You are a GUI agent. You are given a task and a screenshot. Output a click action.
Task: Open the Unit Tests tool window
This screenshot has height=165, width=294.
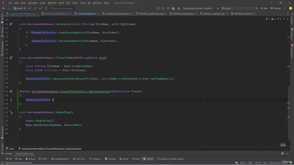(79, 159)
